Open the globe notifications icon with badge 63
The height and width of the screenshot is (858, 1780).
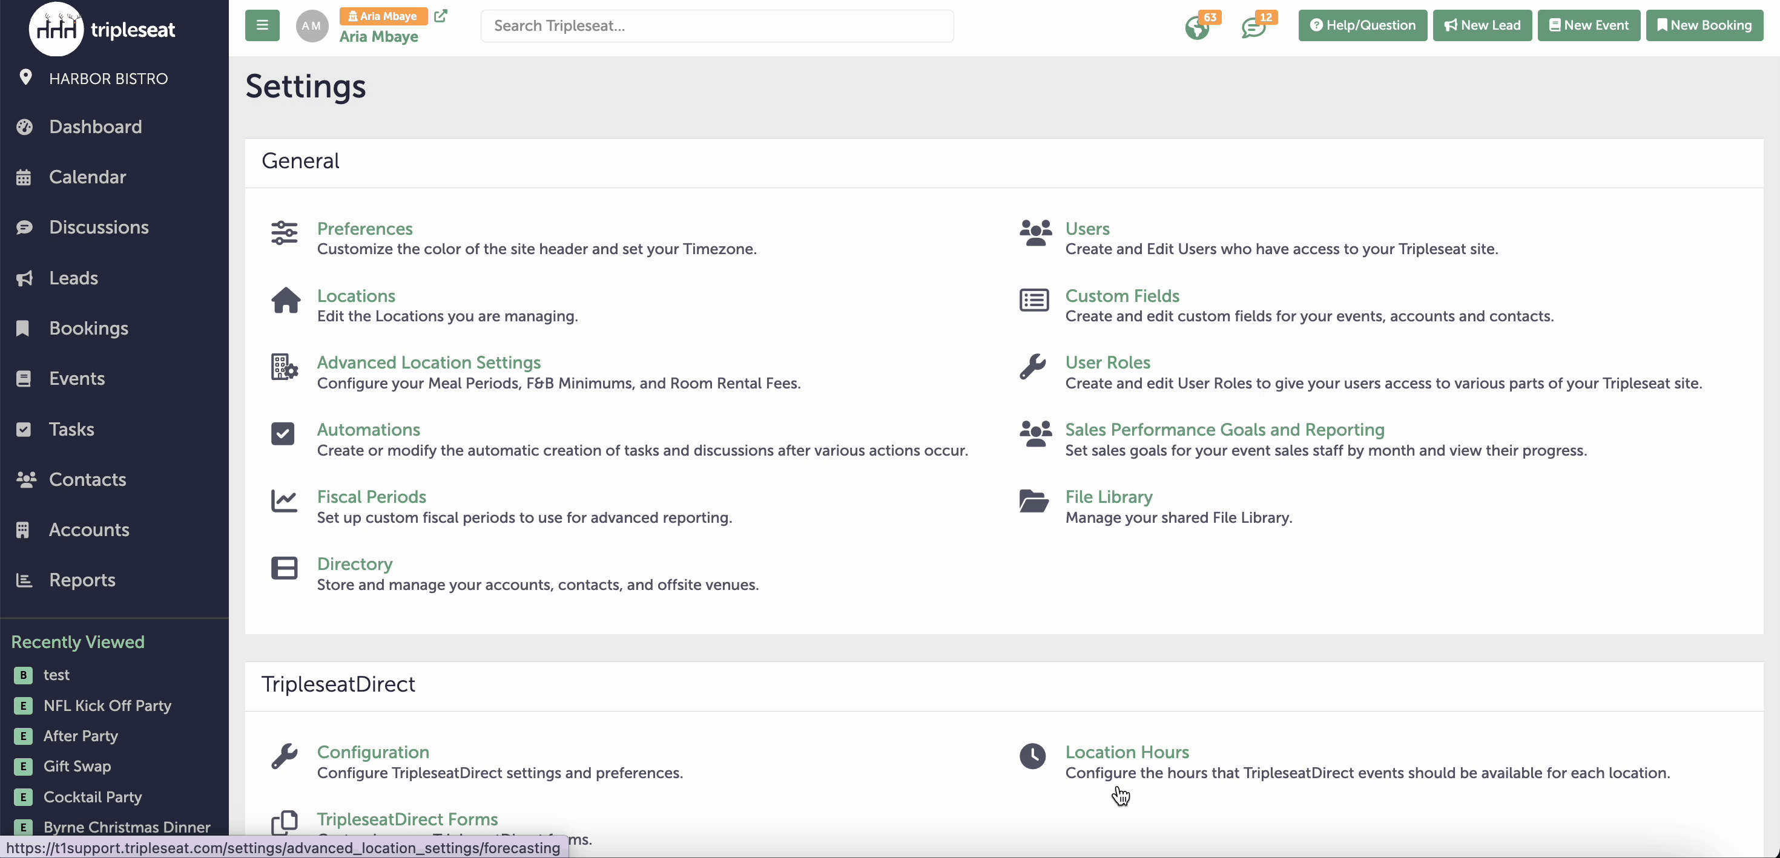[1197, 28]
